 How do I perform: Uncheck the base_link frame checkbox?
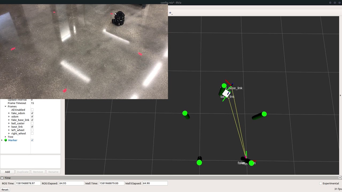click(x=32, y=127)
